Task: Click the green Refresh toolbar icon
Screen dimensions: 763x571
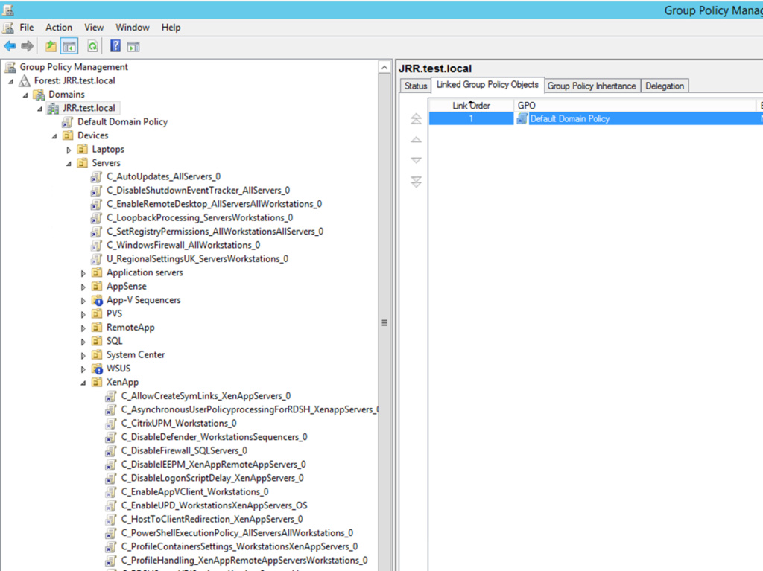Action: (92, 46)
